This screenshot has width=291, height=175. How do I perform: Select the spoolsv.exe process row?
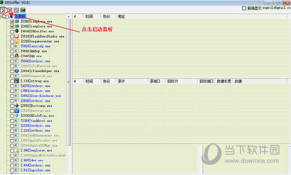coord(35,170)
